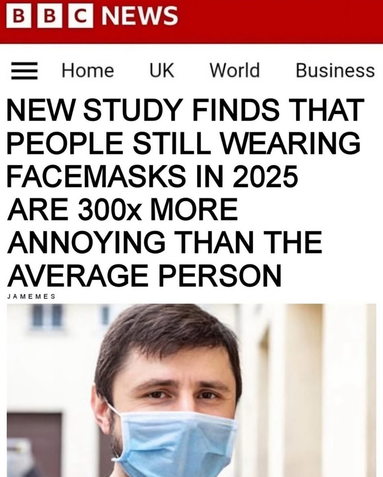Click the JAMEMES credit text
This screenshot has width=383, height=477.
pyautogui.click(x=31, y=296)
